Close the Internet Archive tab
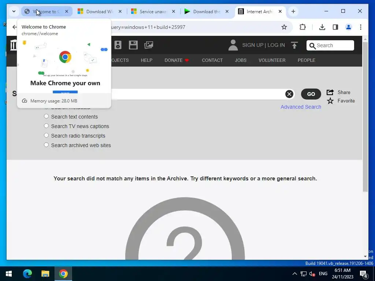 (x=280, y=11)
